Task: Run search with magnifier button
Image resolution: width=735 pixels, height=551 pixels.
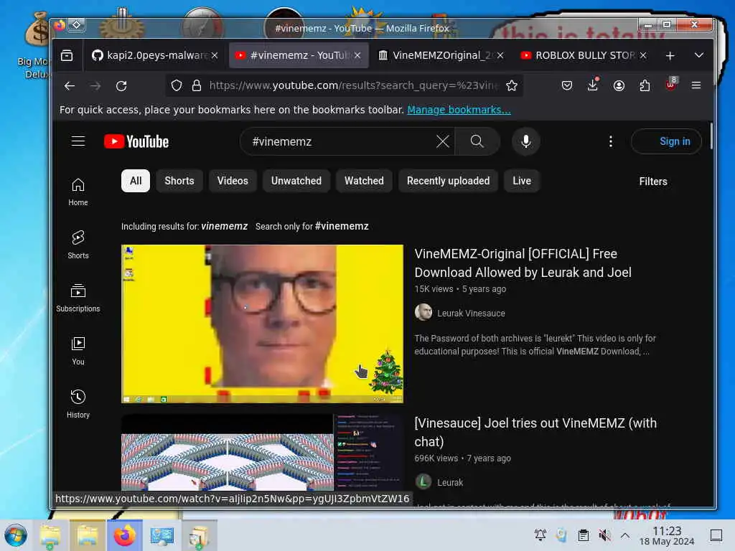Action: 477,141
